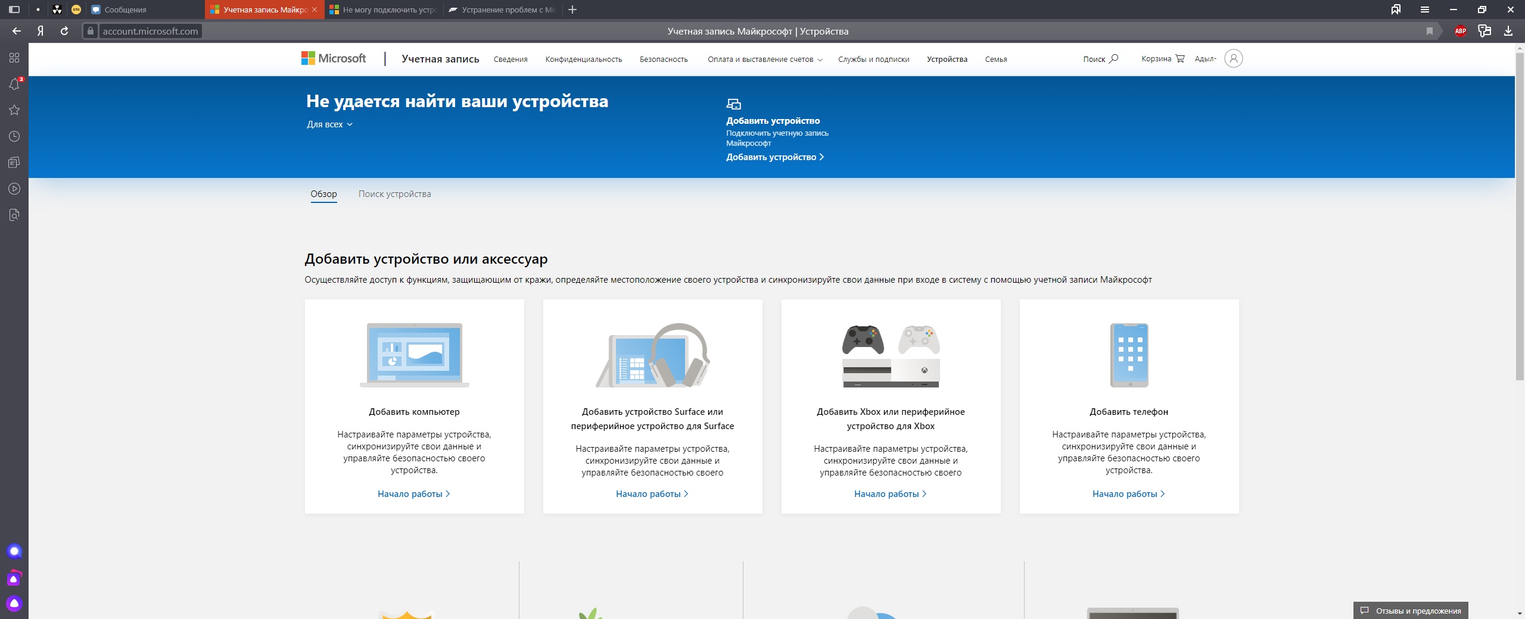This screenshot has height=619, width=1525.
Task: Reload the page with refresh icon
Action: pyautogui.click(x=64, y=31)
